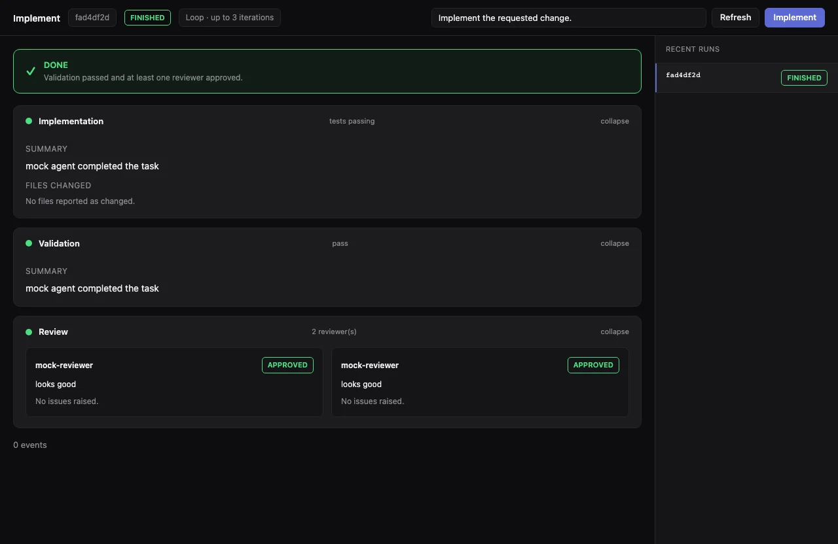
Task: Click the pass label in Validation header
Action: (x=340, y=243)
